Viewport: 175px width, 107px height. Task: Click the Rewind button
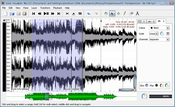pos(40,14)
